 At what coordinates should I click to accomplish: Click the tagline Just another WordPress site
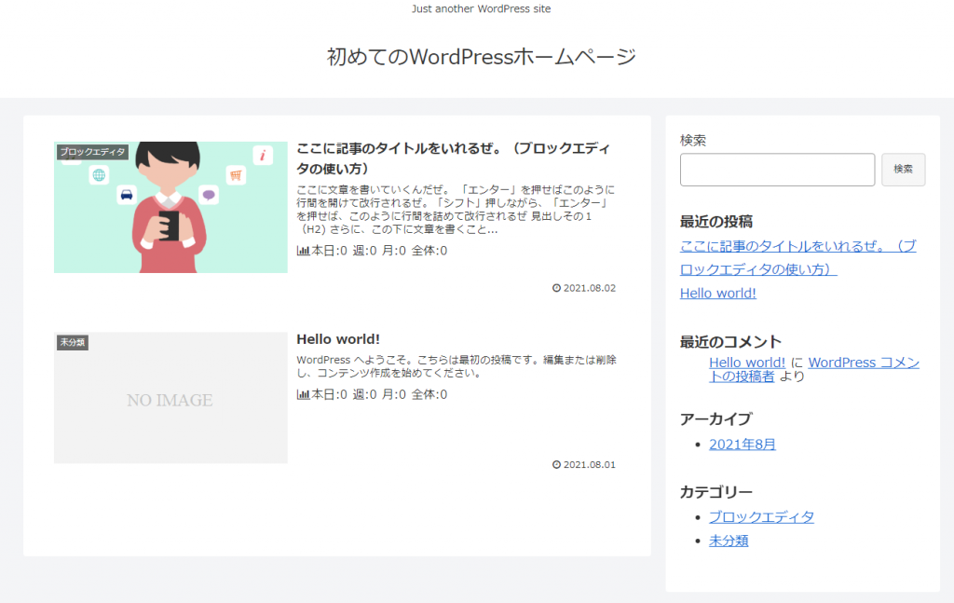click(x=482, y=8)
